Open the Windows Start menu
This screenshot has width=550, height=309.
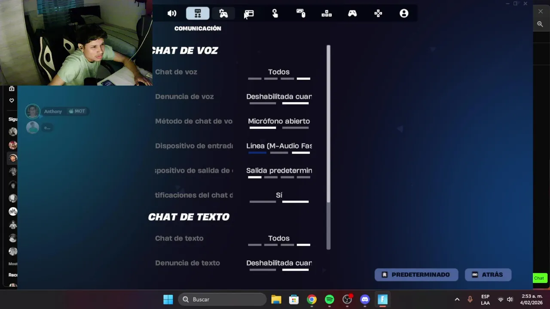tap(168, 299)
